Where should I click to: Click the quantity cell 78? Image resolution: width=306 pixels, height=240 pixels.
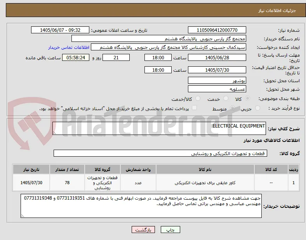click(x=67, y=183)
